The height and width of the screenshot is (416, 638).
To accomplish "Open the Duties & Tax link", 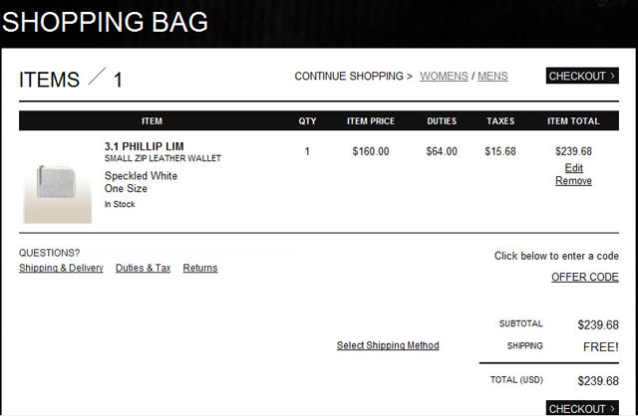I will 143,268.
